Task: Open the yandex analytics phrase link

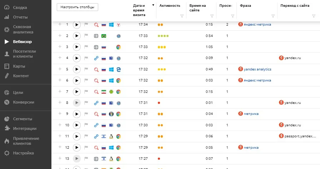Action: [x=257, y=69]
